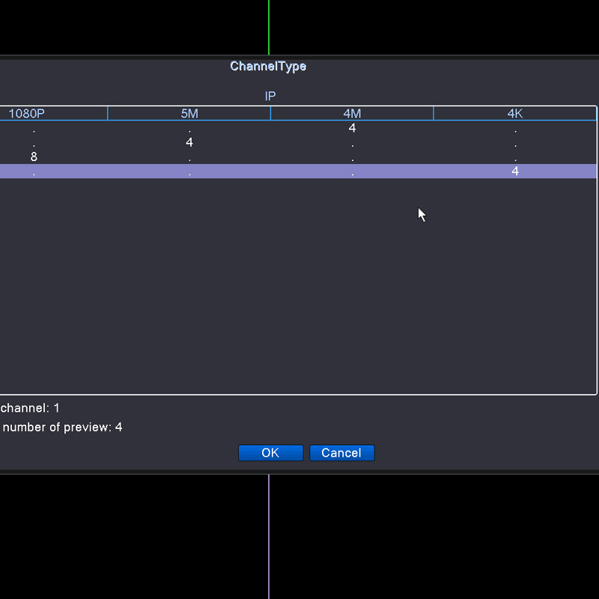599x599 pixels.
Task: Click highlighted row's dot under 4M column
Action: tap(352, 172)
